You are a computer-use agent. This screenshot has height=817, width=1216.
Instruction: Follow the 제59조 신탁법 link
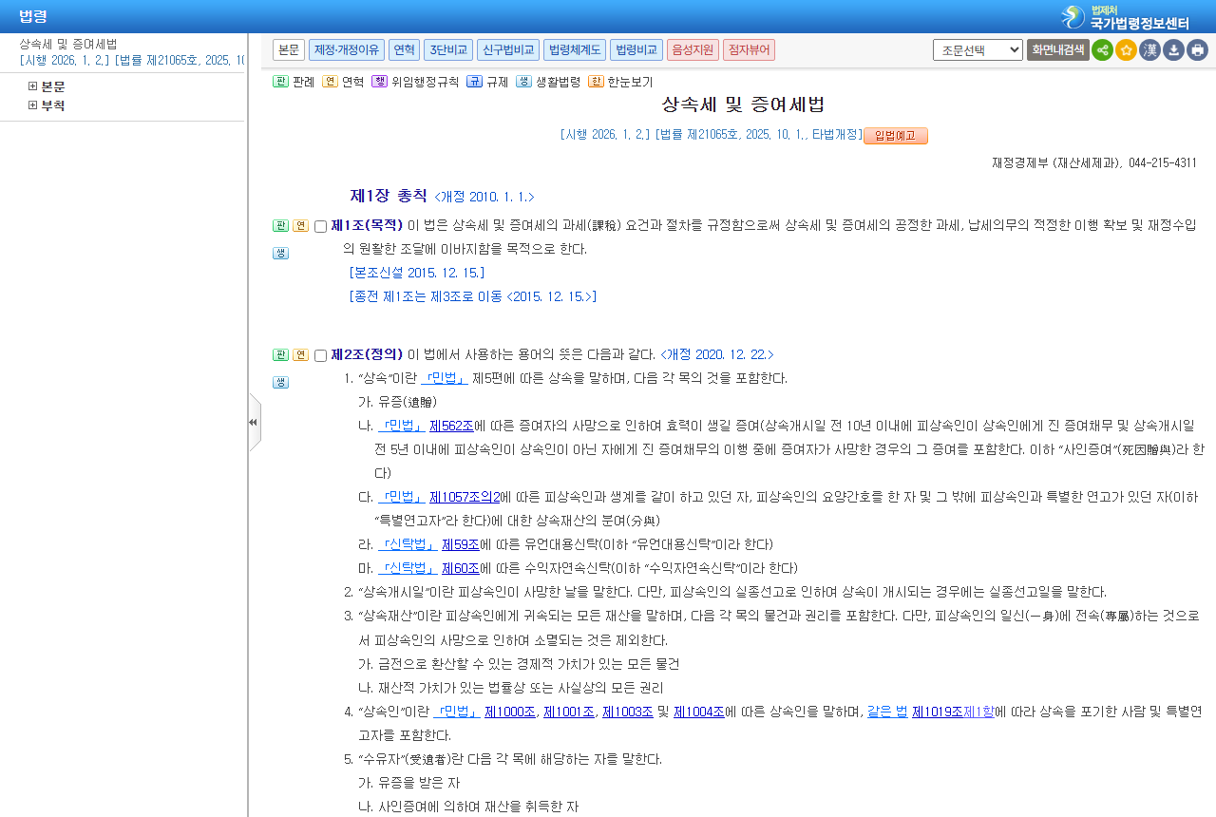461,544
